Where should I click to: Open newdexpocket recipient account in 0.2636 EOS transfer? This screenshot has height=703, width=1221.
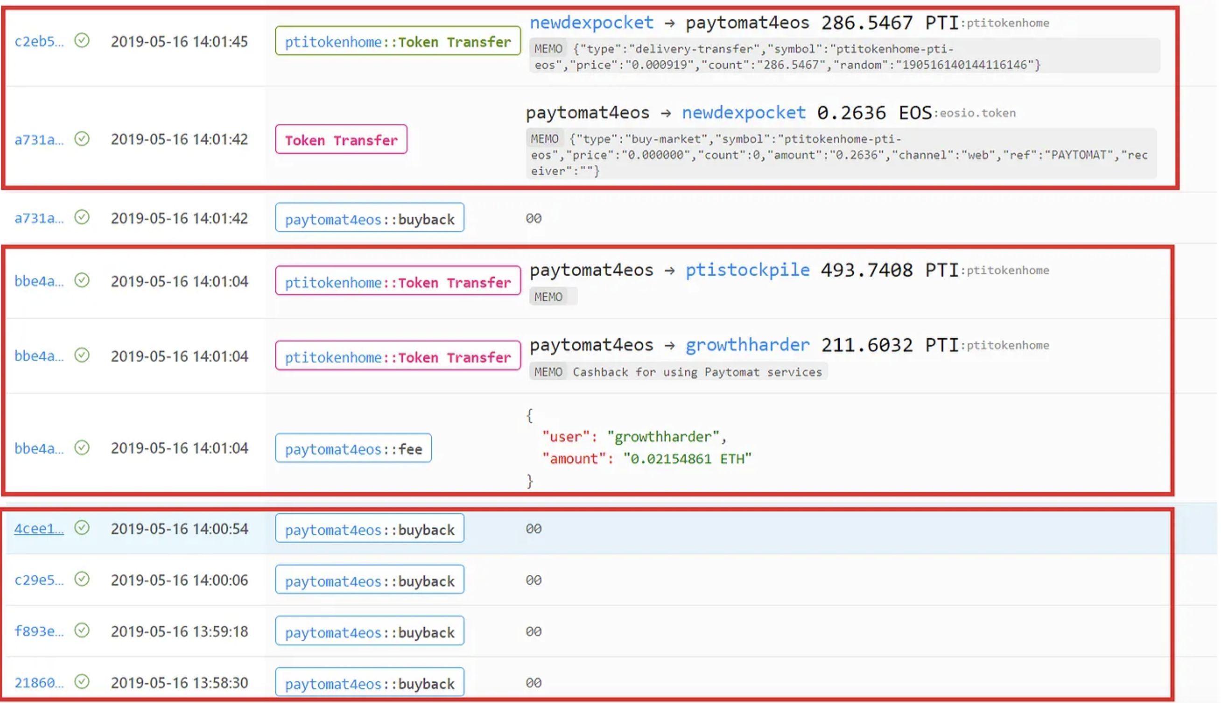point(744,112)
